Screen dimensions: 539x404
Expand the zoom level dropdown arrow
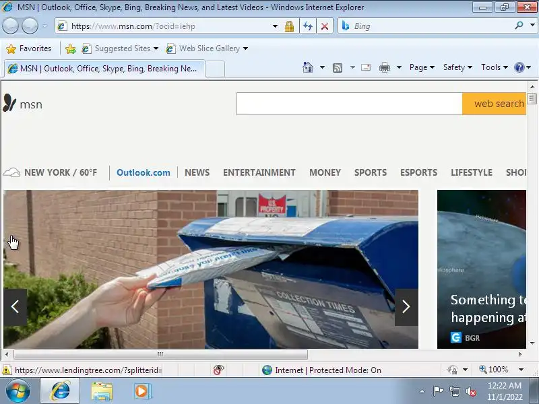pyautogui.click(x=521, y=370)
